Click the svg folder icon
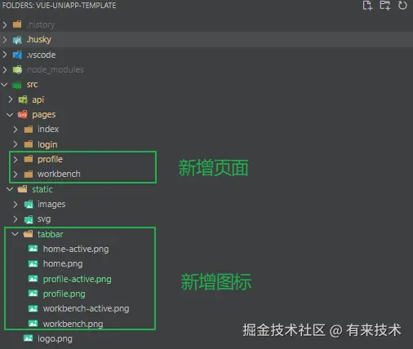Screen dimensions: 413x349 point(29,219)
